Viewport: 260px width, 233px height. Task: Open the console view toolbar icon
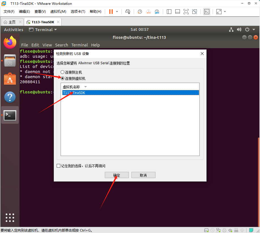(207, 12)
